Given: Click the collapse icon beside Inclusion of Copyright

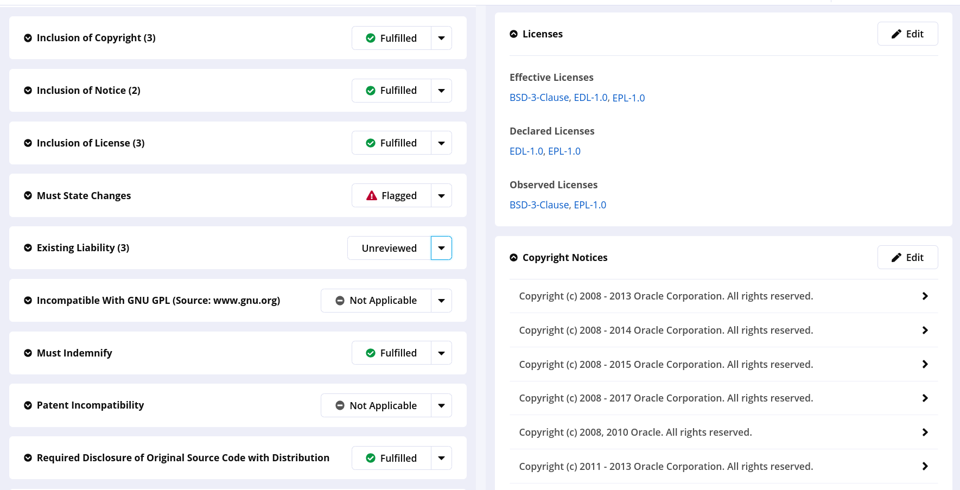Looking at the screenshot, I should pos(28,38).
